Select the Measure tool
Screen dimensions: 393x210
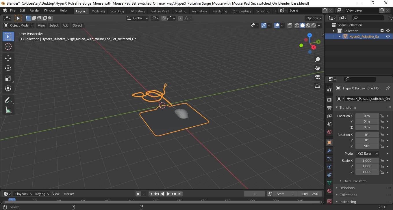(x=8, y=110)
